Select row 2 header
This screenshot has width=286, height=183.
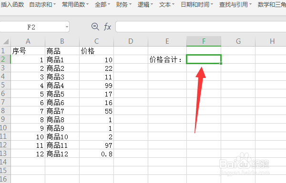[5, 59]
